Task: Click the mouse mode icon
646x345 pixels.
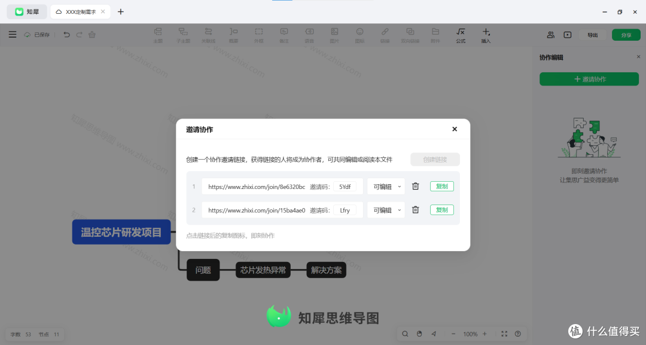Action: pos(419,334)
